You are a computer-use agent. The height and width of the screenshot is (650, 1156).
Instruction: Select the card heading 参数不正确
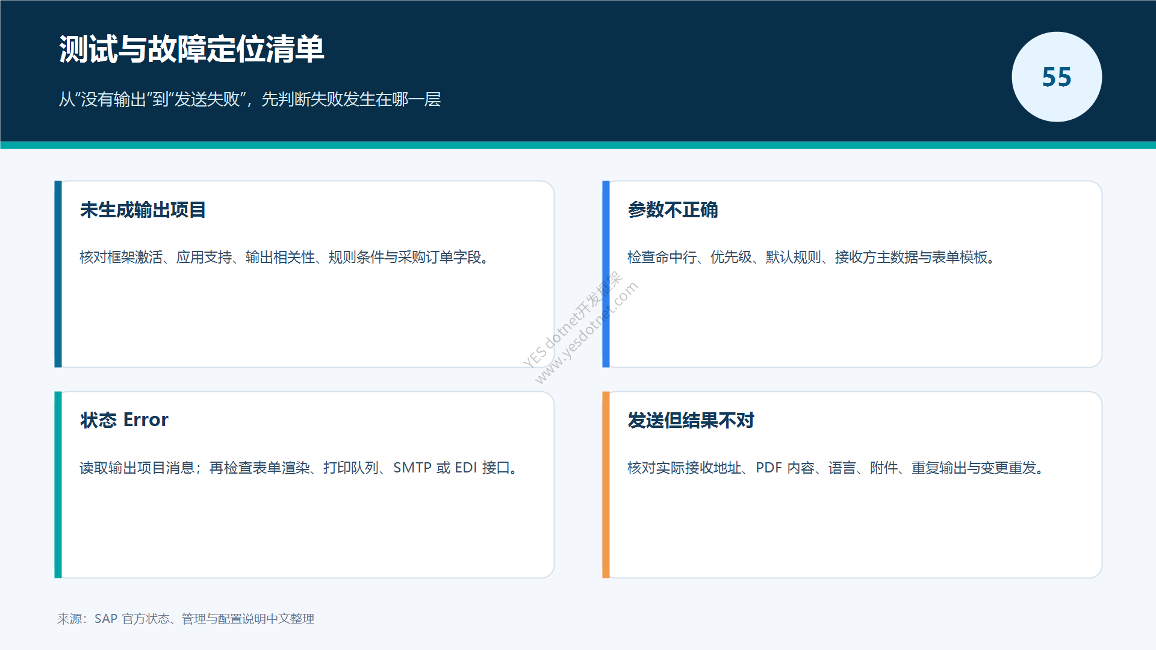click(673, 210)
